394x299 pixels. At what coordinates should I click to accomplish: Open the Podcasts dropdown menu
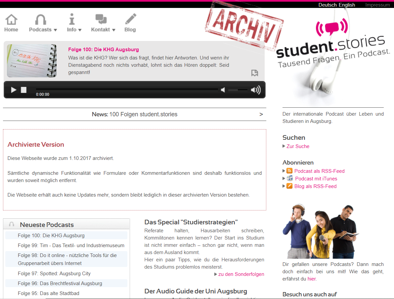[x=43, y=30]
